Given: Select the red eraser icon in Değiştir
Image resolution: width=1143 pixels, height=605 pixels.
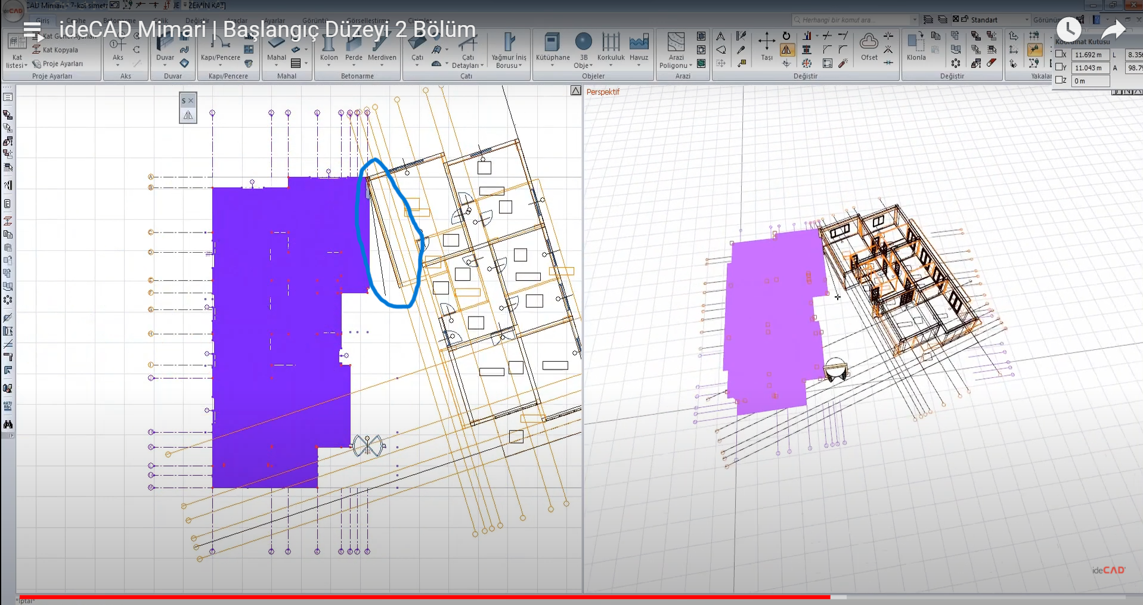Looking at the screenshot, I should point(992,63).
